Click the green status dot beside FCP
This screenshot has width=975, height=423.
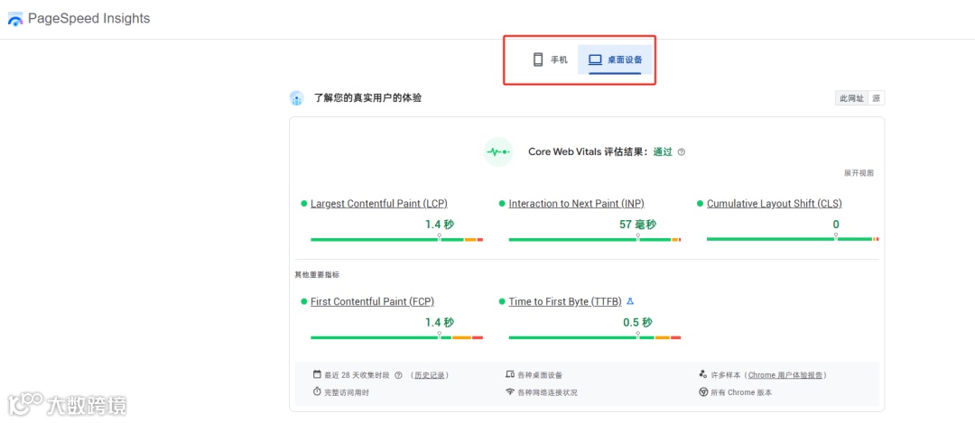click(x=304, y=302)
